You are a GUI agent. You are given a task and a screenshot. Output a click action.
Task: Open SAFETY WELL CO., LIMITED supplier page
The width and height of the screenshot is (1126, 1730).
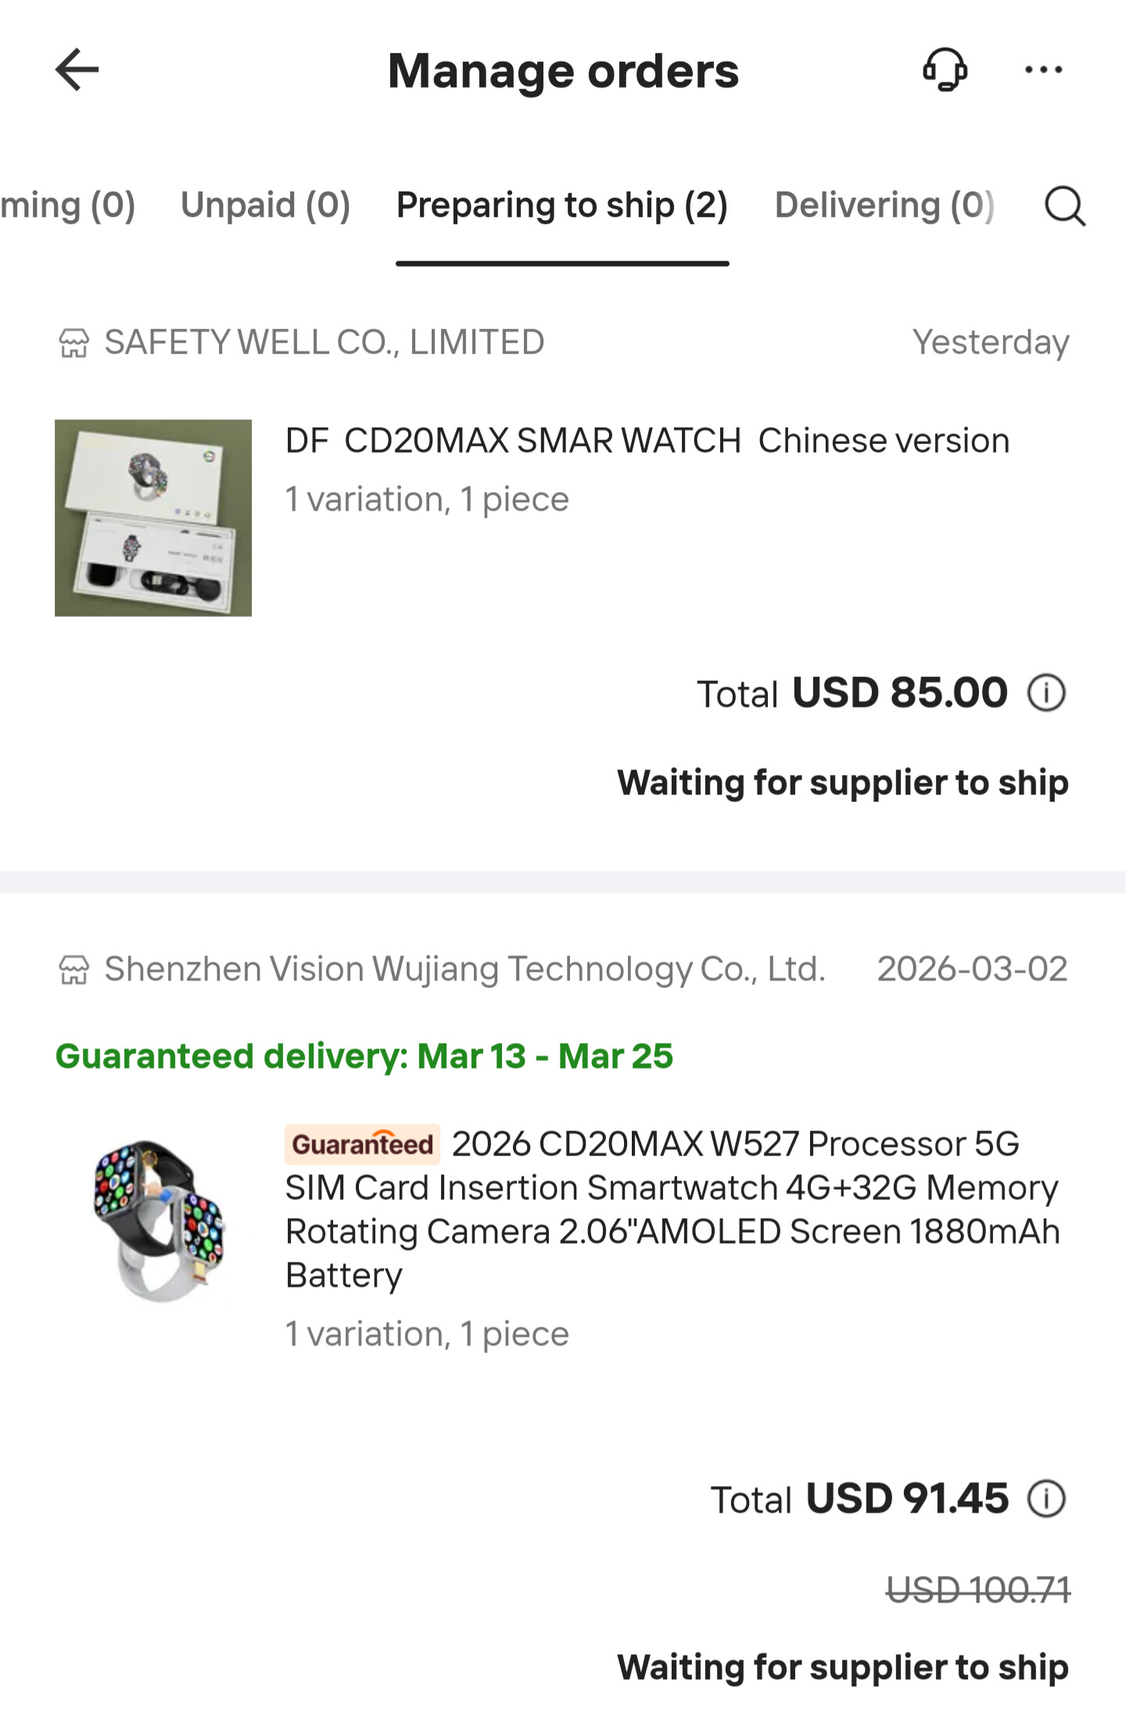coord(324,342)
